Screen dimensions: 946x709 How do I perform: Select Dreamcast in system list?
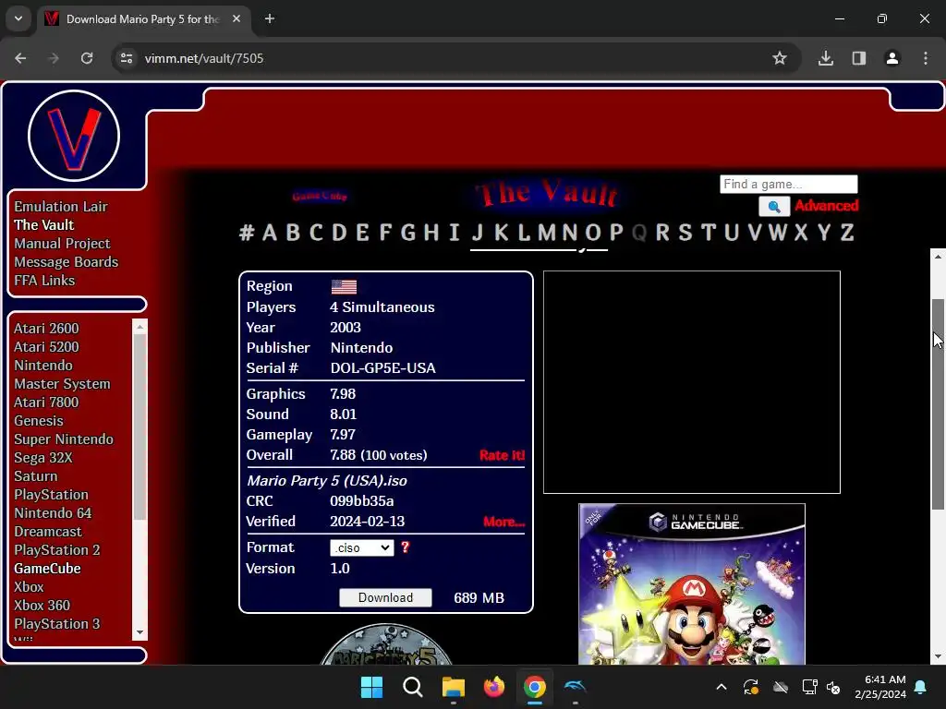coord(48,532)
